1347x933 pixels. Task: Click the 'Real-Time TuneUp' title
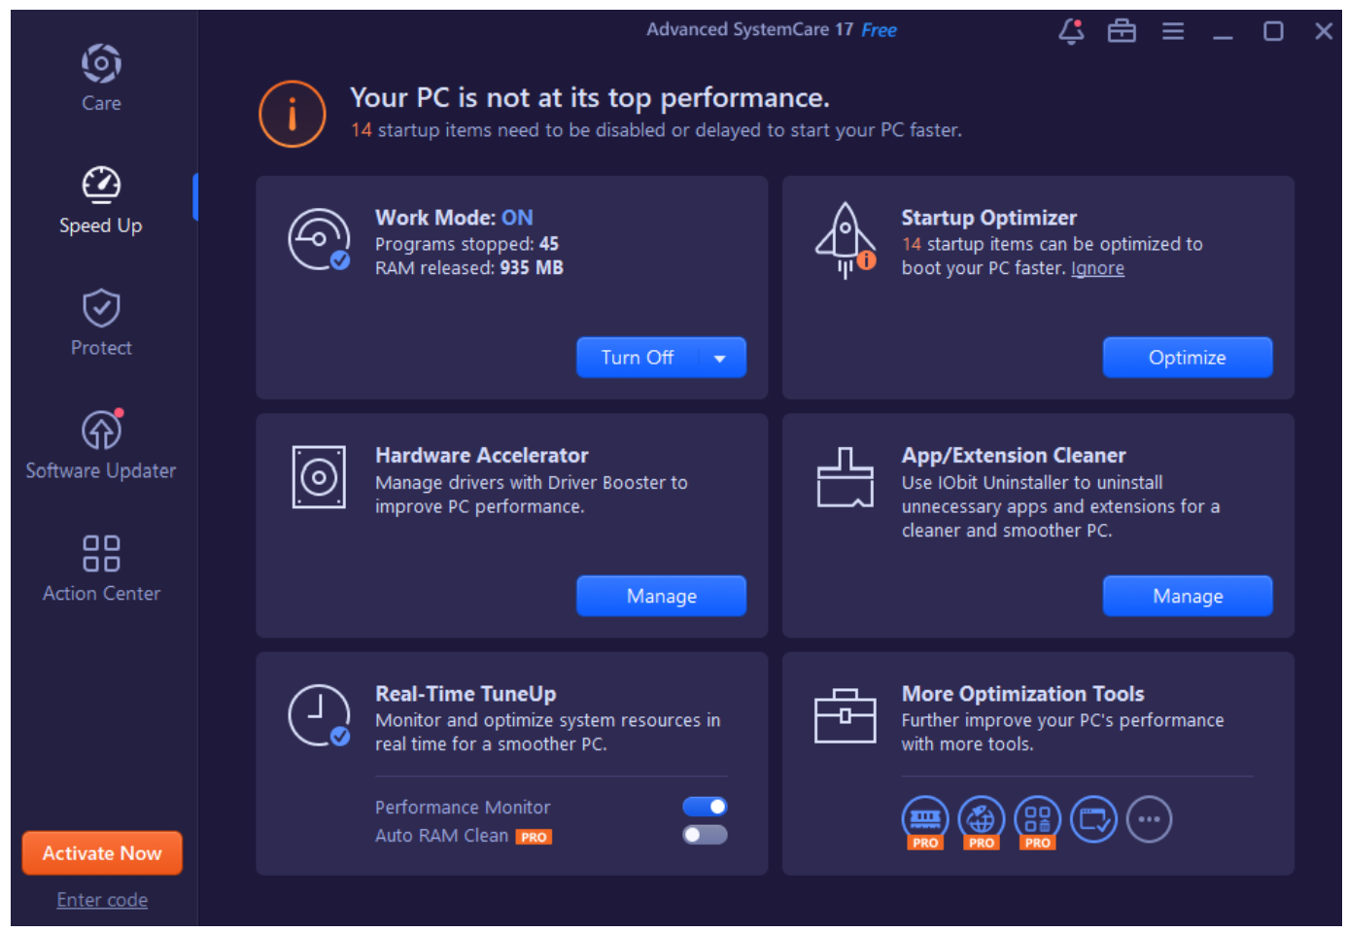click(x=466, y=694)
